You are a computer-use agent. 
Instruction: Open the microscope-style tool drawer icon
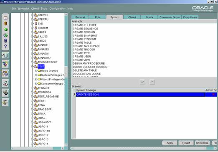pos(5,83)
